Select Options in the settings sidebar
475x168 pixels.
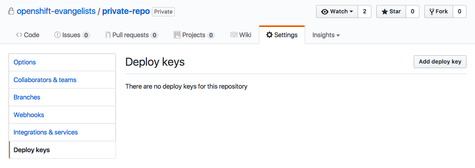click(25, 62)
